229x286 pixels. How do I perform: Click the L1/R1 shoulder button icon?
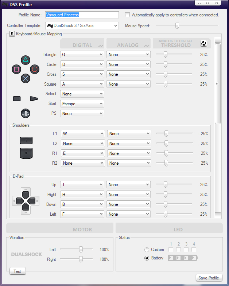26,141
